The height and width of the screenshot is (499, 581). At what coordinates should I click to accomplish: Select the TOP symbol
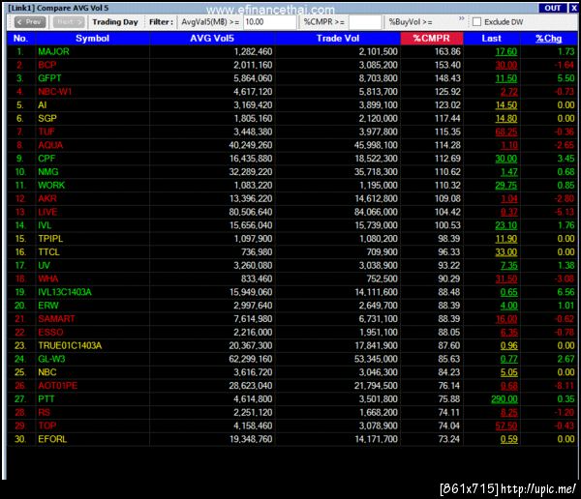point(47,426)
